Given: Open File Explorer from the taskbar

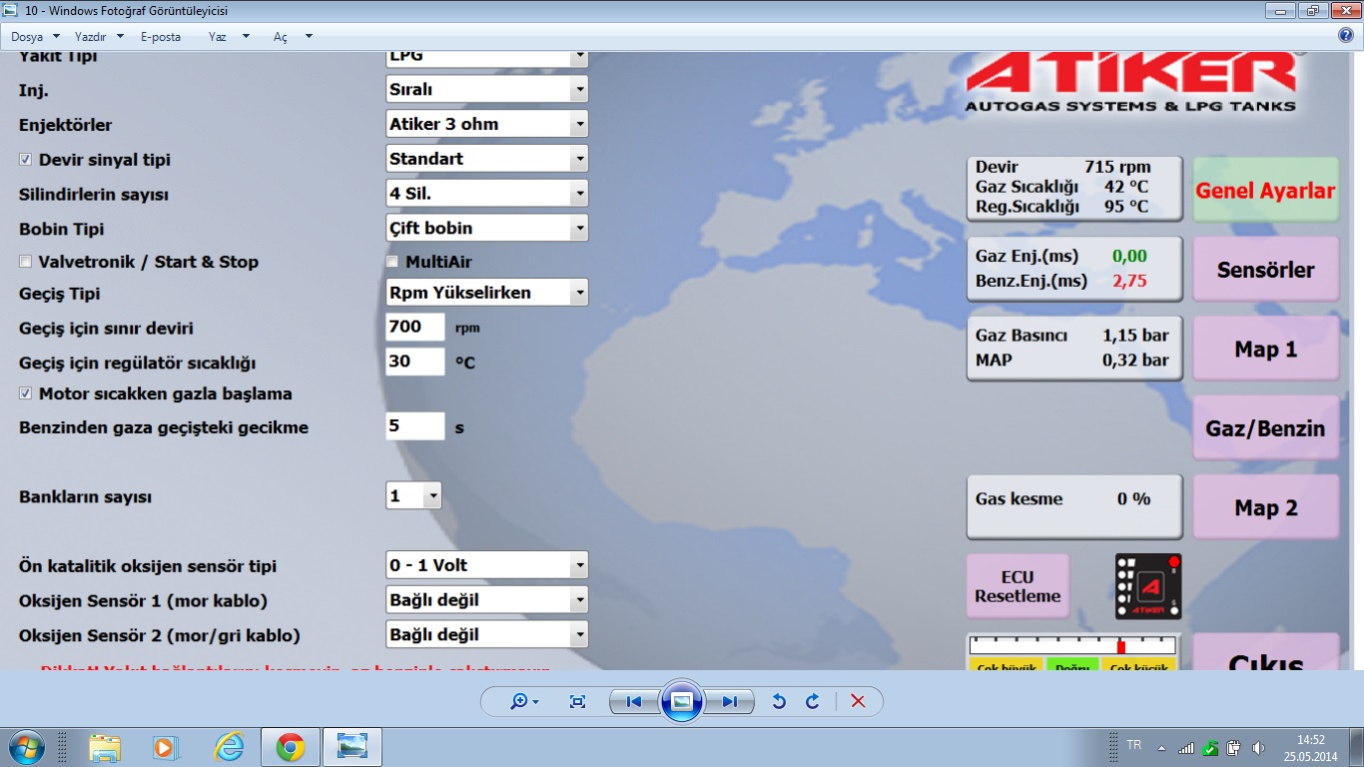Looking at the screenshot, I should click(x=105, y=747).
